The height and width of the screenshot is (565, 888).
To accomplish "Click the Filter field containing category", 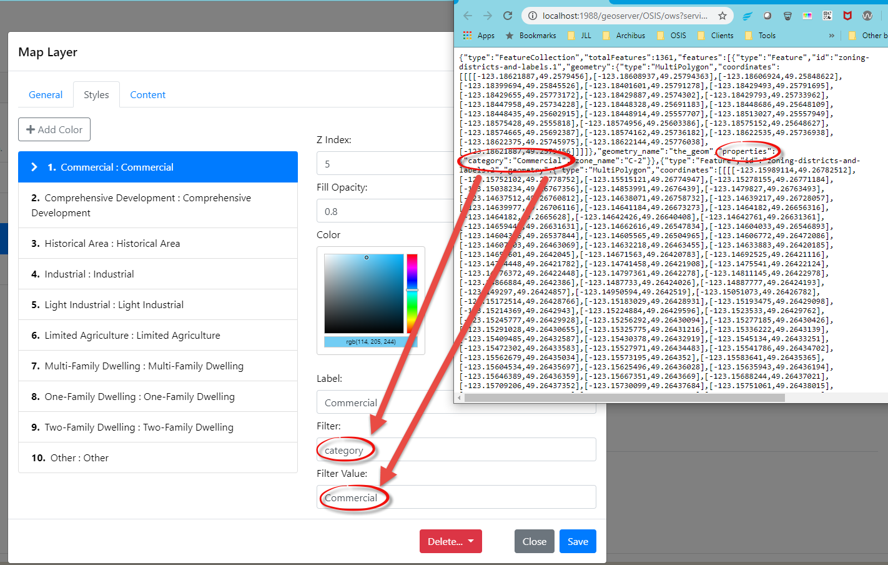I will click(456, 450).
